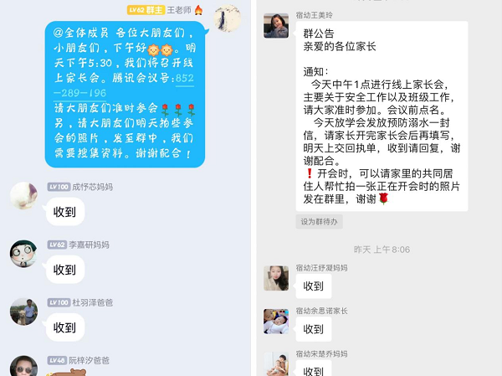
Task: Open meeting number link 852-289-196
Action: (124, 85)
